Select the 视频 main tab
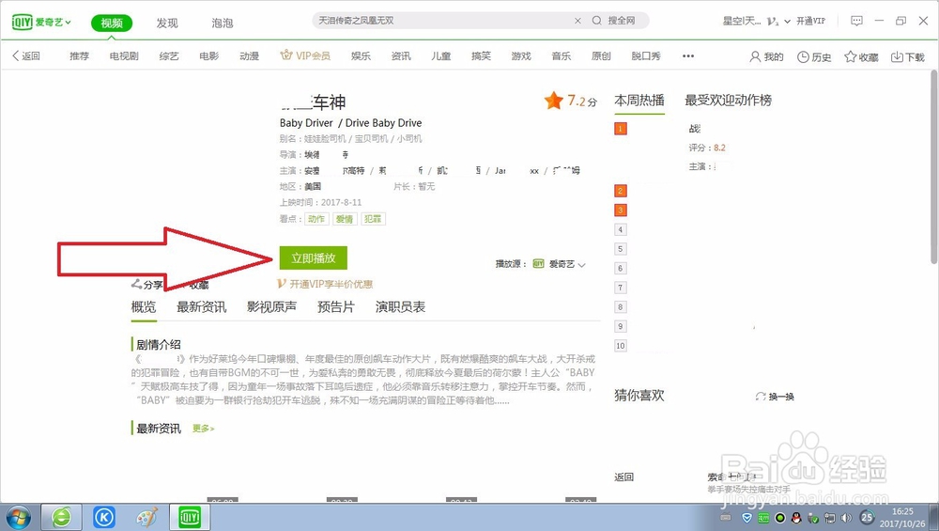 (112, 23)
